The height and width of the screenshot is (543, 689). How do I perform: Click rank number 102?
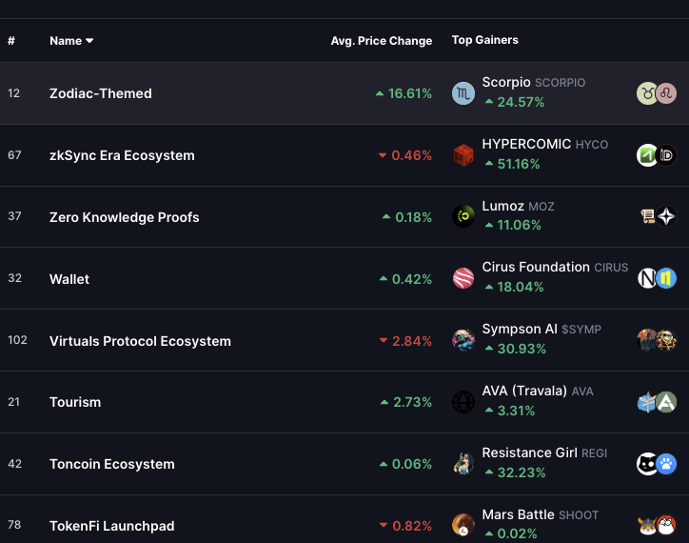click(x=17, y=340)
